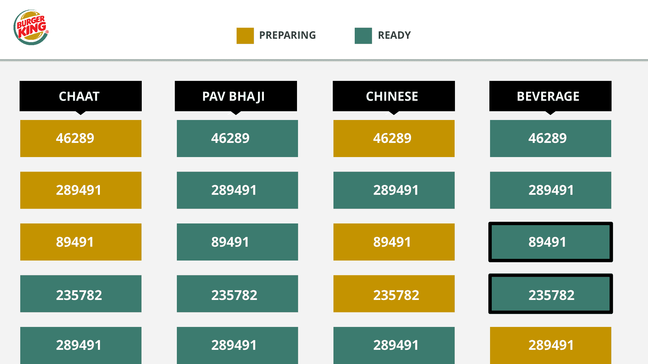Screen dimensions: 648x364
Task: Click the PREPARING legend label
Action: pos(287,35)
